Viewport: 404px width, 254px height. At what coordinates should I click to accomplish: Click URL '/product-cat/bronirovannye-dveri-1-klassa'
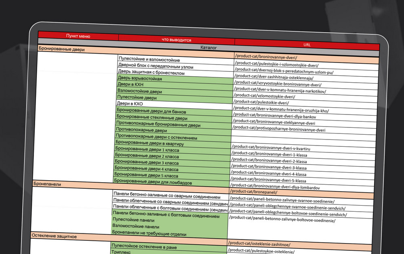pos(269,154)
